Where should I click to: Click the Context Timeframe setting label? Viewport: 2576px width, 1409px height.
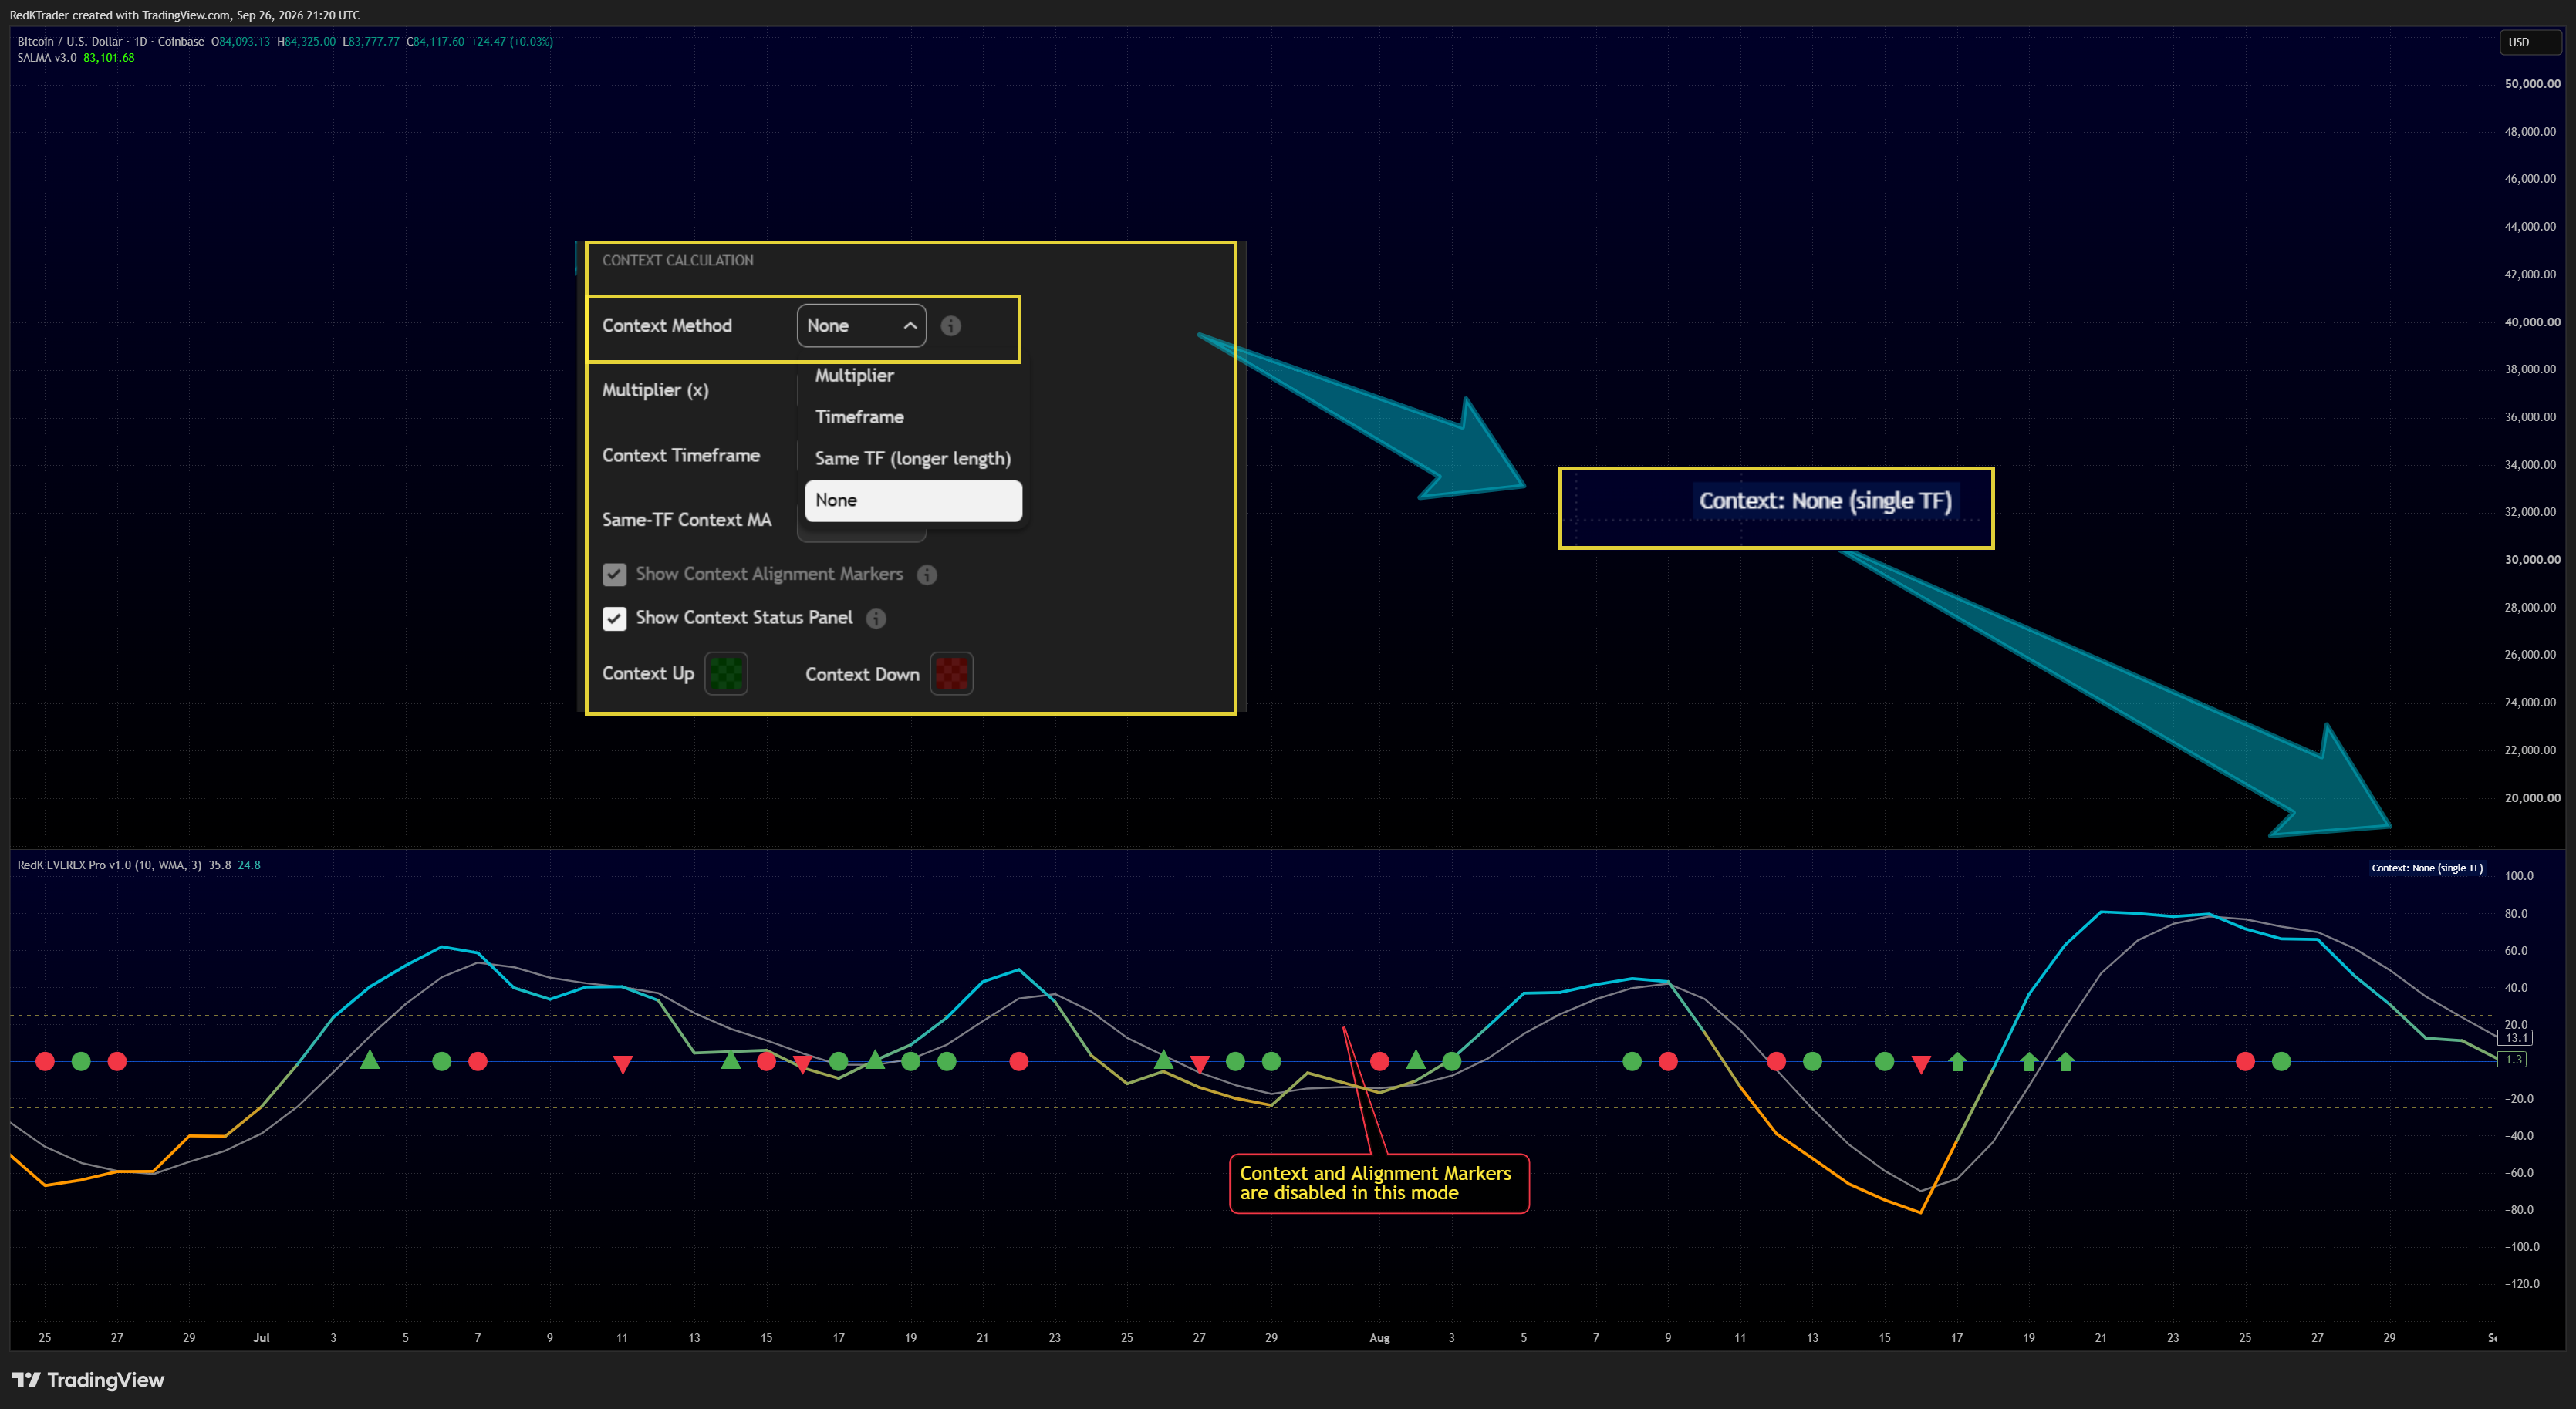point(681,456)
